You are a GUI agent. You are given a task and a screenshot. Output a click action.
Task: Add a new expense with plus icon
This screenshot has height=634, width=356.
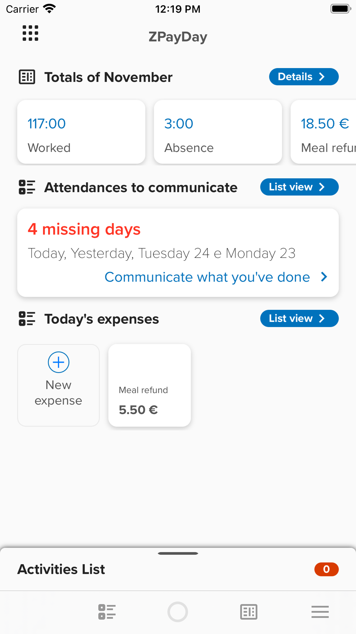pyautogui.click(x=58, y=362)
